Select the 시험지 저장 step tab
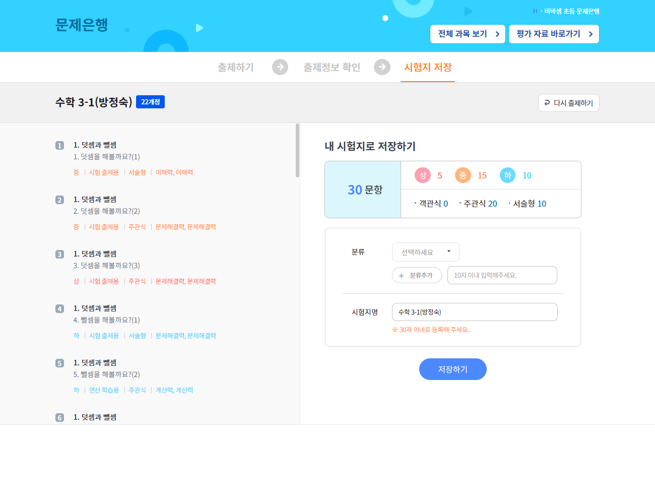Screen dimensions: 655x504 (428, 67)
